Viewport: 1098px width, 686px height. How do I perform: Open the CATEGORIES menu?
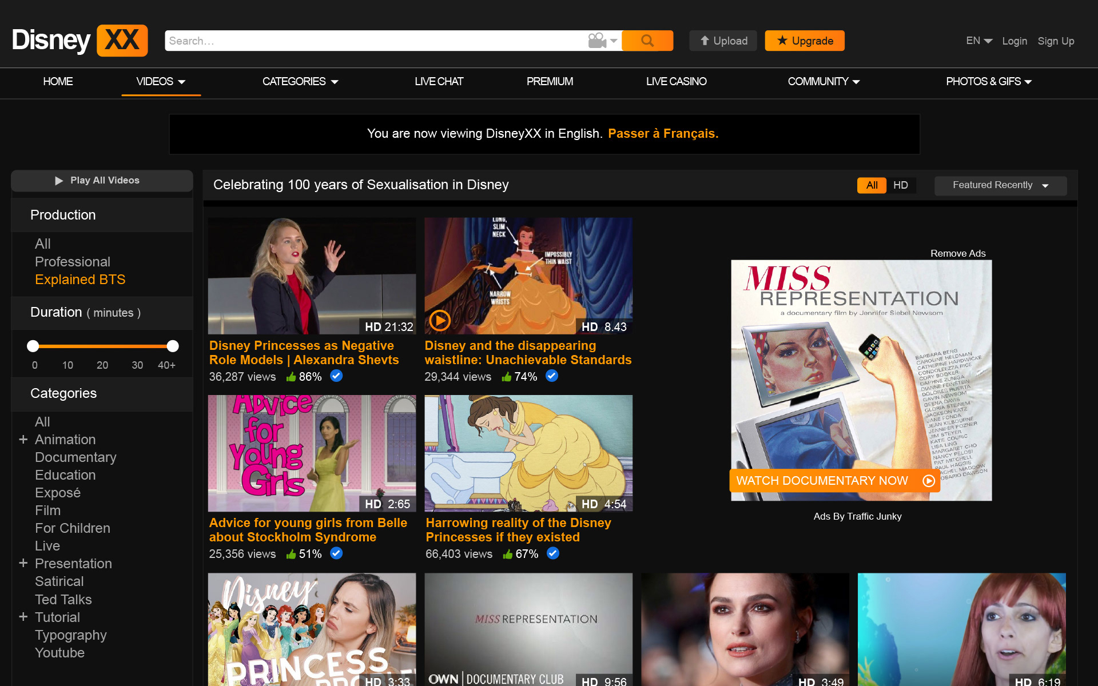300,81
